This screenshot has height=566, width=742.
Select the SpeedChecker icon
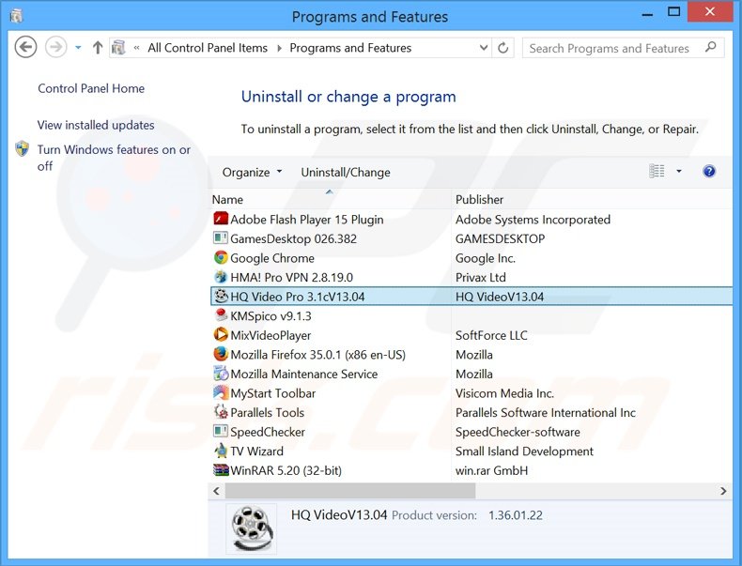point(221,431)
